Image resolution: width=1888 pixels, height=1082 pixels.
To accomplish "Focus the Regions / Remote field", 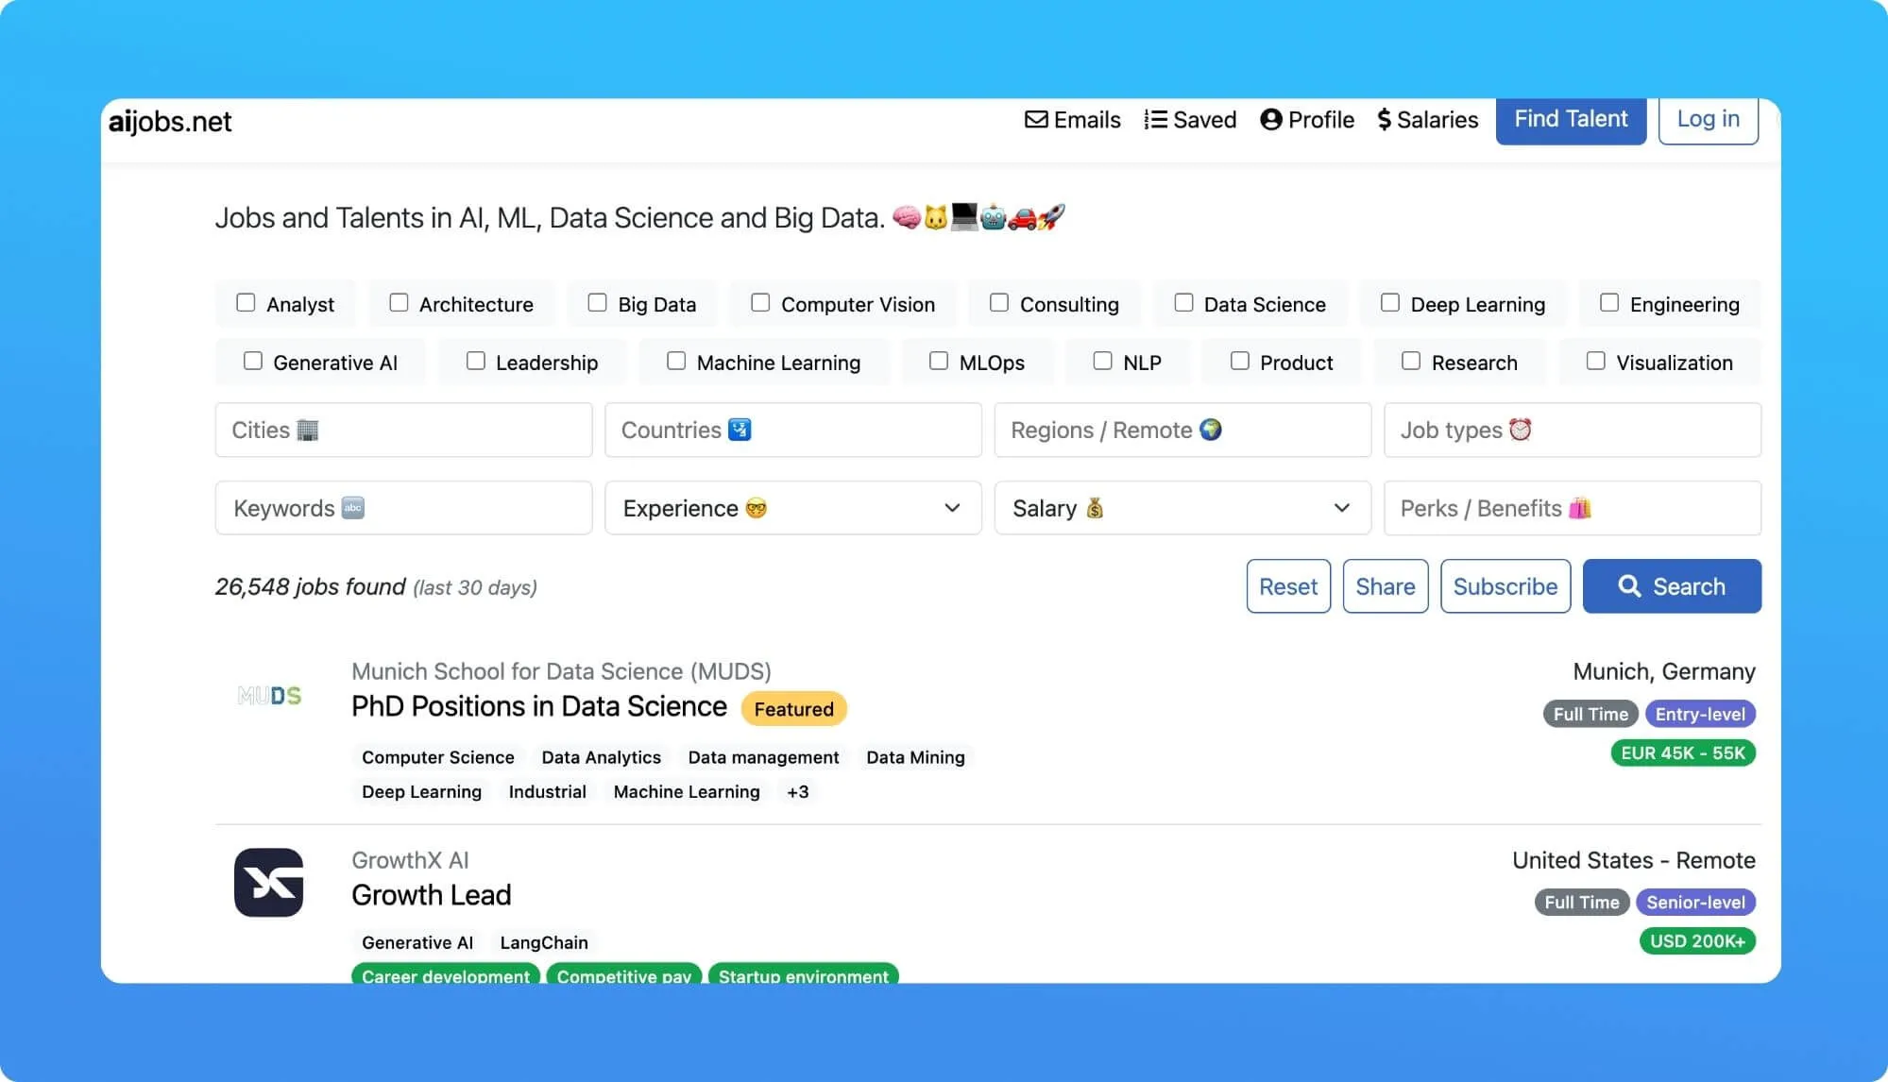I will [x=1182, y=430].
